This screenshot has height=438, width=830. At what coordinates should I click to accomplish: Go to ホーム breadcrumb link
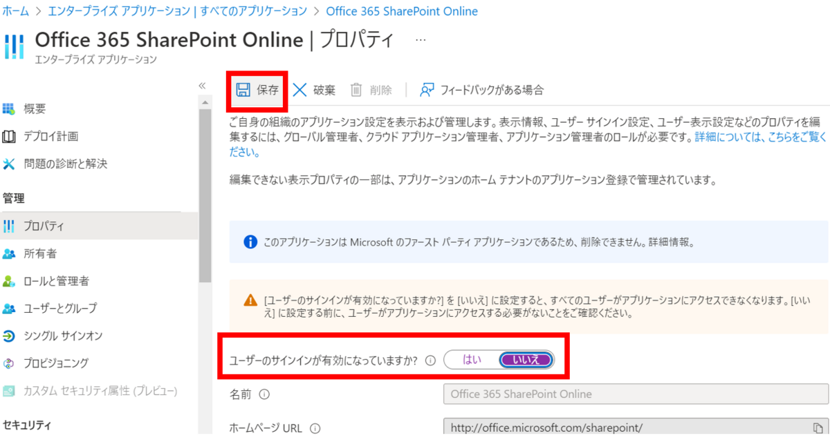tap(17, 11)
